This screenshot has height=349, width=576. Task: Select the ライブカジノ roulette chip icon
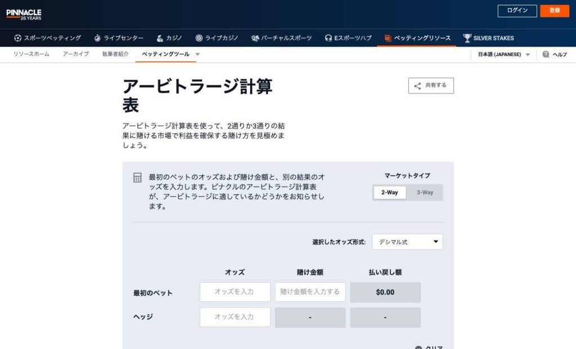click(199, 38)
